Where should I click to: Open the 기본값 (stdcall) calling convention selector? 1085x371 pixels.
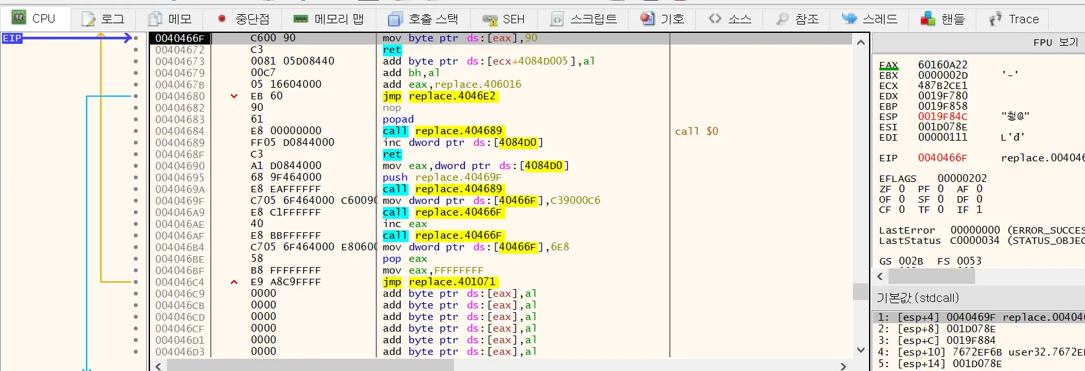(x=918, y=298)
